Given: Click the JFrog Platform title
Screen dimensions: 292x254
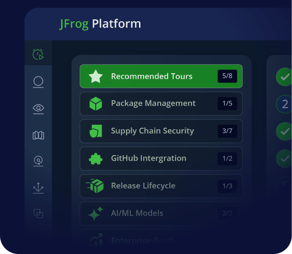Looking at the screenshot, I should click(x=100, y=24).
